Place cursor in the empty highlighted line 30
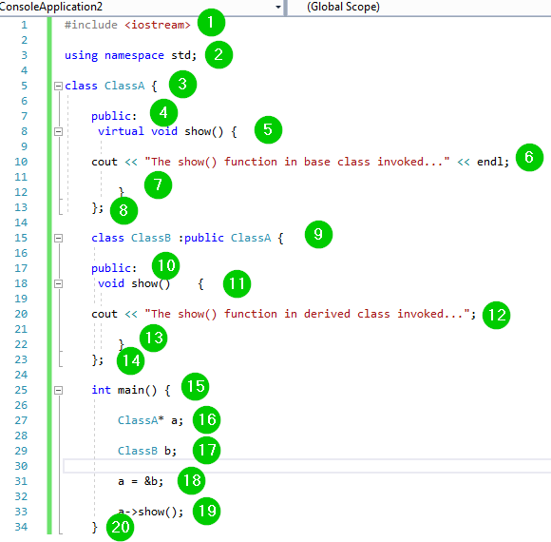The image size is (551, 542). coord(307,466)
